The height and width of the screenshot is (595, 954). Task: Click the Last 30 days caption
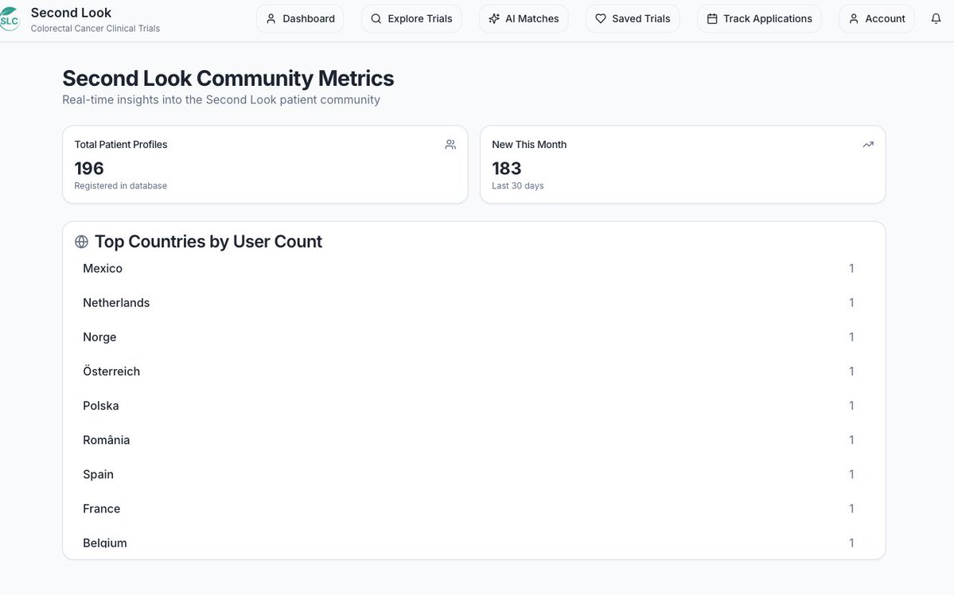(518, 186)
